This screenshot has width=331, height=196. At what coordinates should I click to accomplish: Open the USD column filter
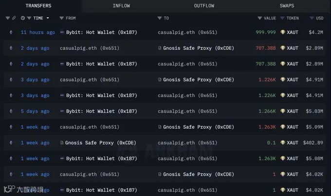click(x=312, y=18)
